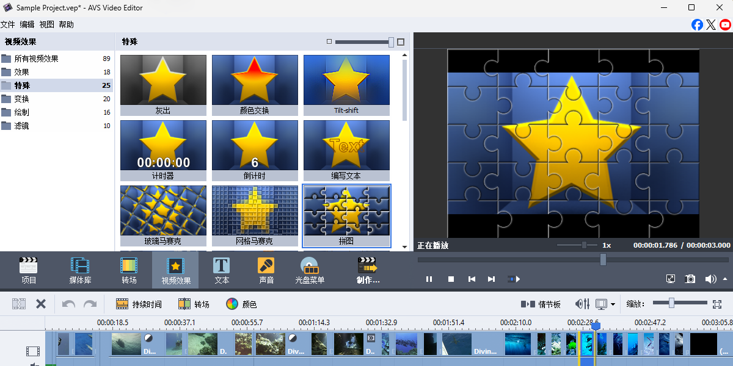Screen dimensions: 733x366
Task: Jump to previous frame in preview
Action: click(472, 279)
